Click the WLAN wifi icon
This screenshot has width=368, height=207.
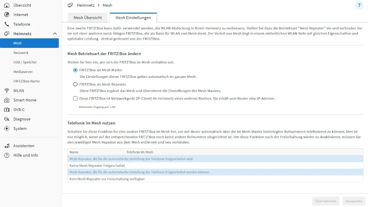7,91
